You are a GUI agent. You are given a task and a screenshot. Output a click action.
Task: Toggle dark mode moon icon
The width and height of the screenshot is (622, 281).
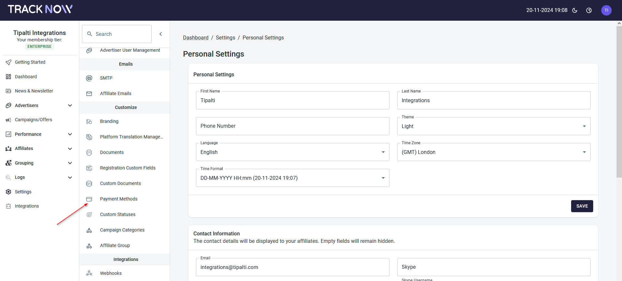575,10
